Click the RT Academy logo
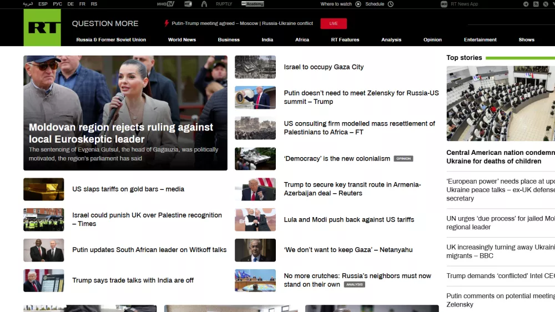This screenshot has height=312, width=555. tap(253, 4)
